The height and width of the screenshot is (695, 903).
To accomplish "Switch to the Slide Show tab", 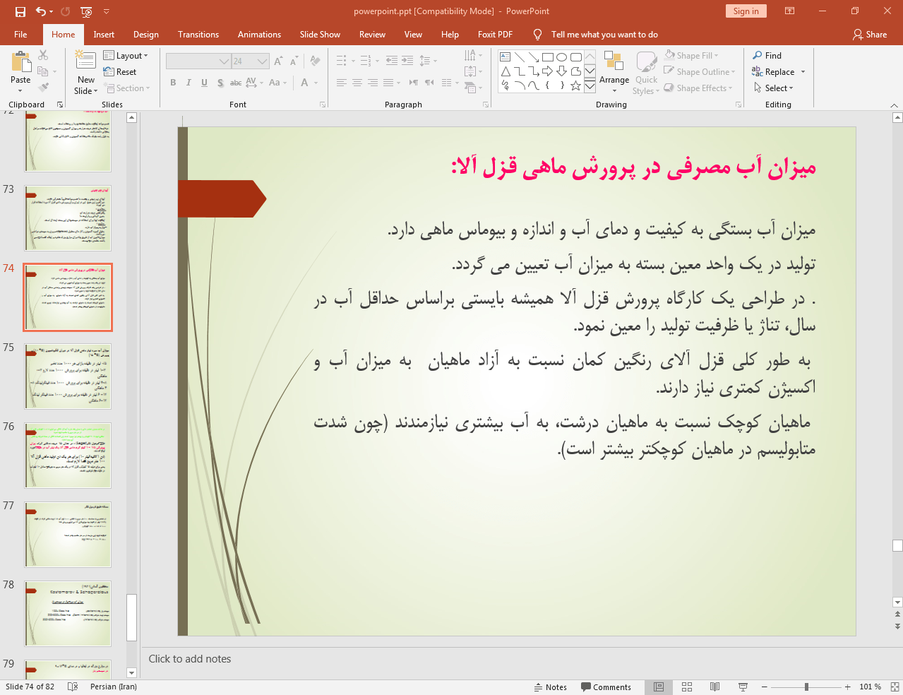I will point(320,35).
